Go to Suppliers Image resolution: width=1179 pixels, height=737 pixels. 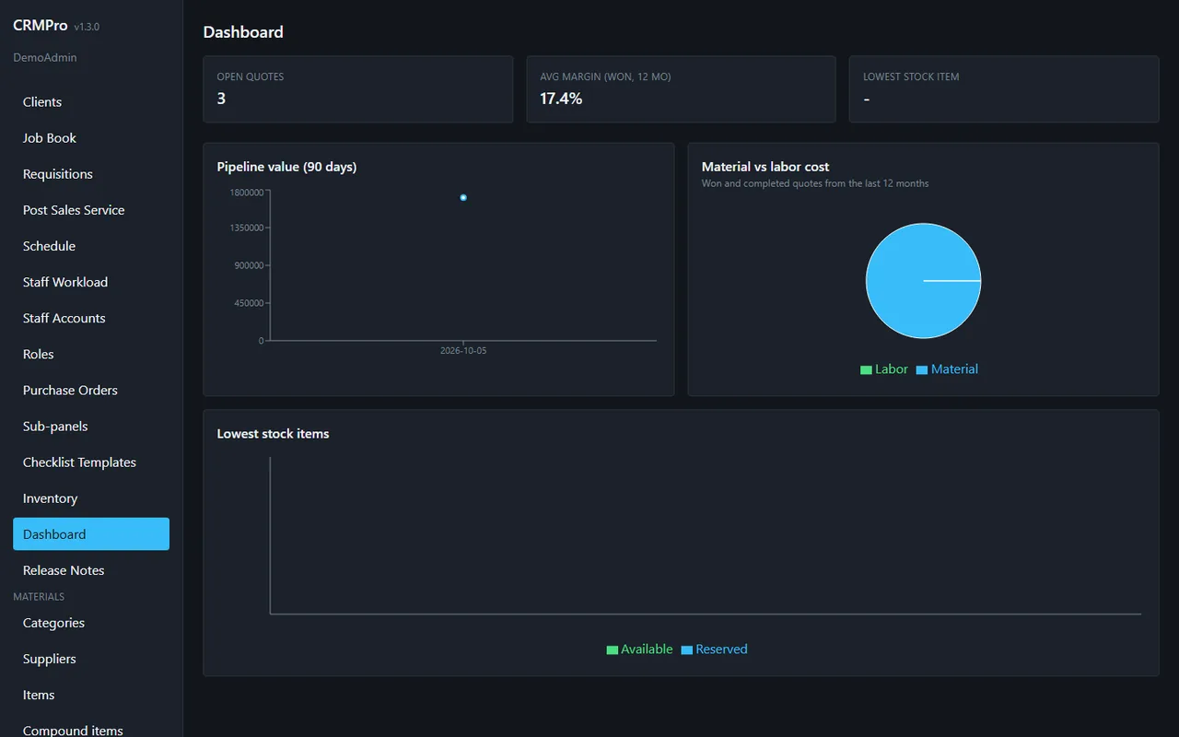[x=91, y=659]
